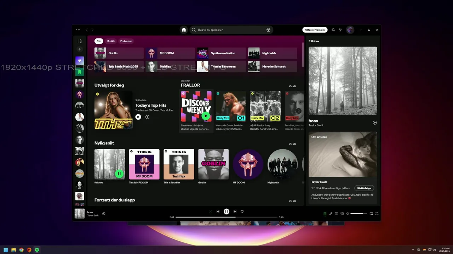Open folklore album cover in right panel

pyautogui.click(x=343, y=81)
